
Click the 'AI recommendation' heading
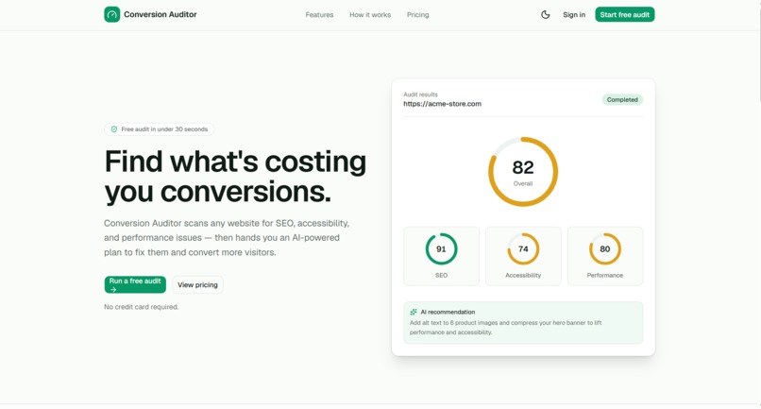point(448,312)
